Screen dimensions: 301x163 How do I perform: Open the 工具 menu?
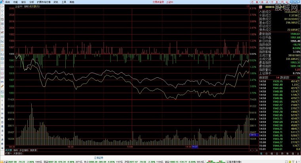64,2
